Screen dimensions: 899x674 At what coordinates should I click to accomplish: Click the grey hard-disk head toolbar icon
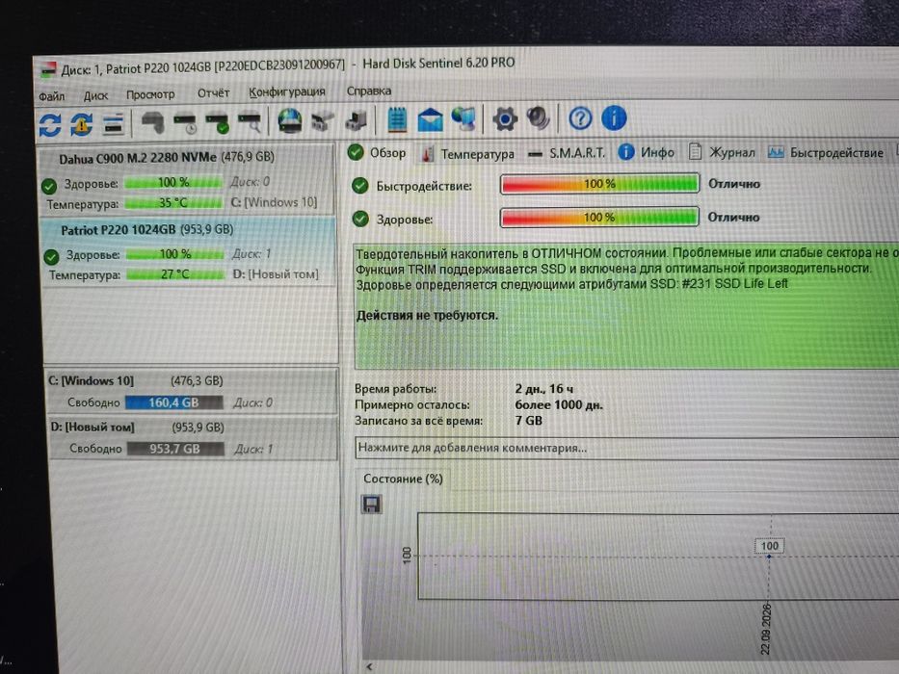pyautogui.click(x=152, y=122)
